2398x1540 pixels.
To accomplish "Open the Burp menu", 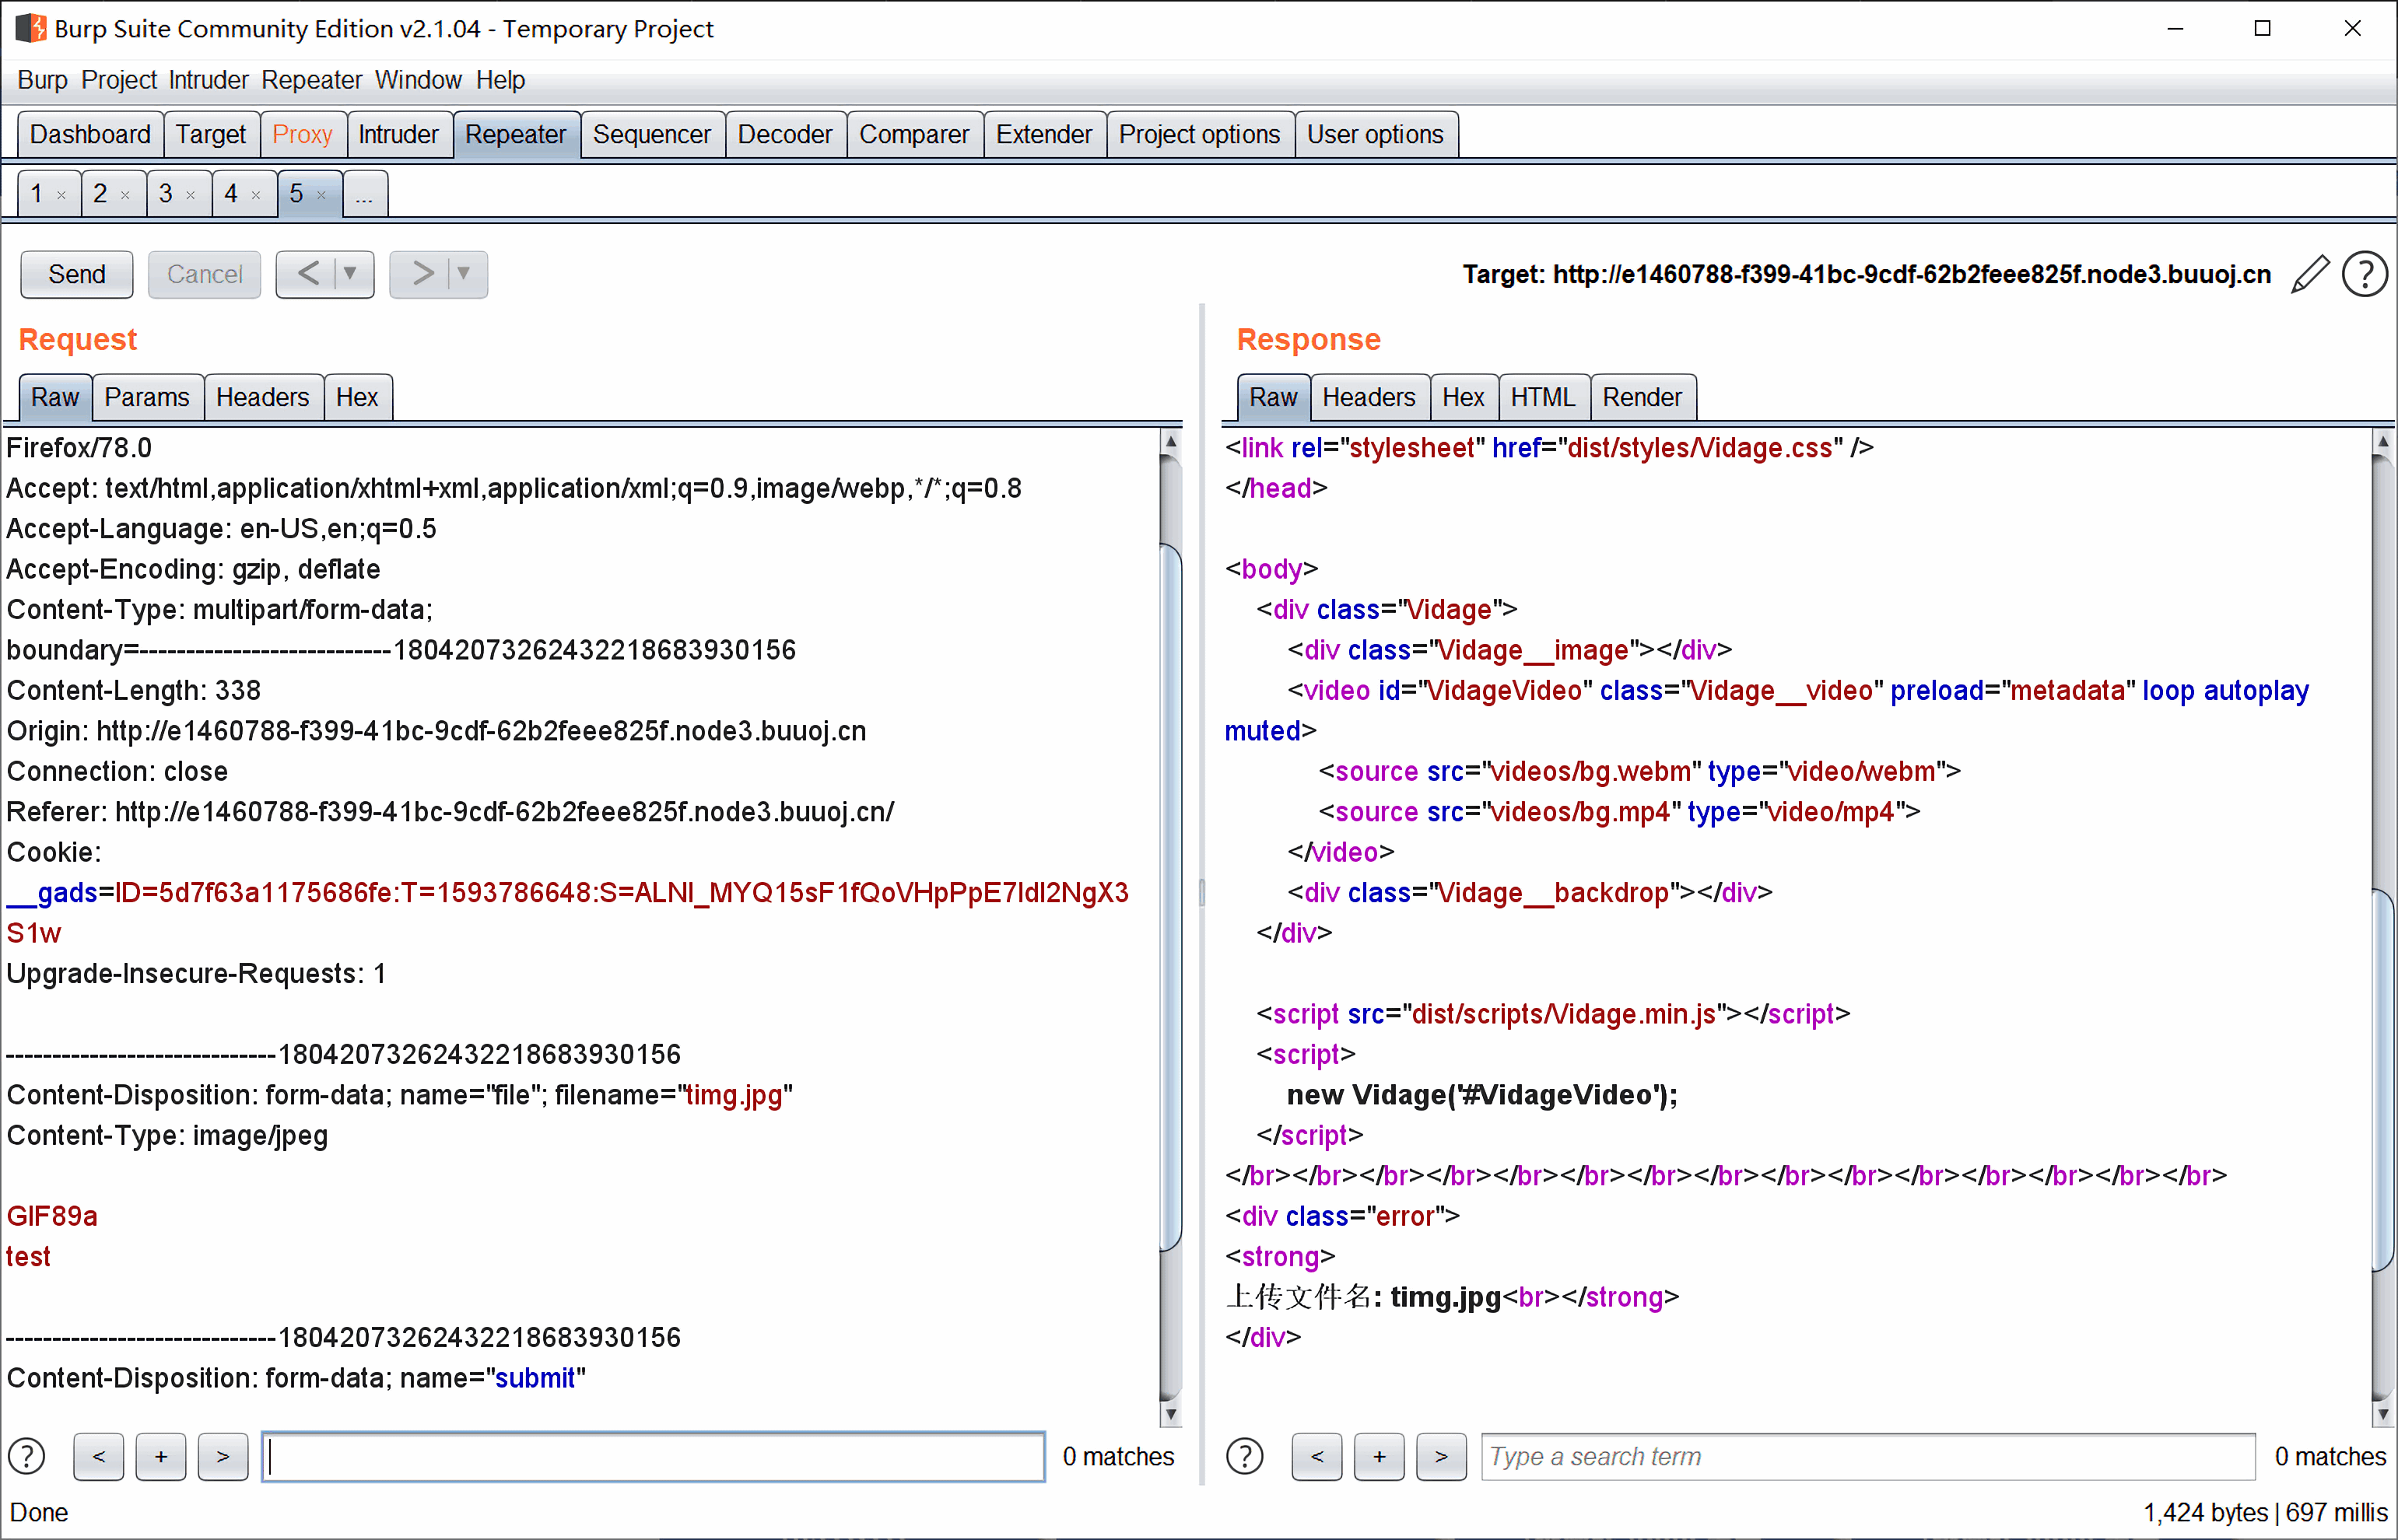I will point(42,80).
